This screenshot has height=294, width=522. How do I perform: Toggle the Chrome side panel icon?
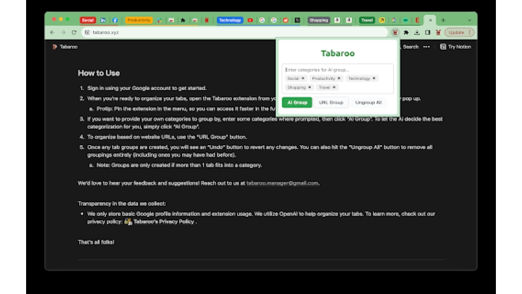(428, 32)
